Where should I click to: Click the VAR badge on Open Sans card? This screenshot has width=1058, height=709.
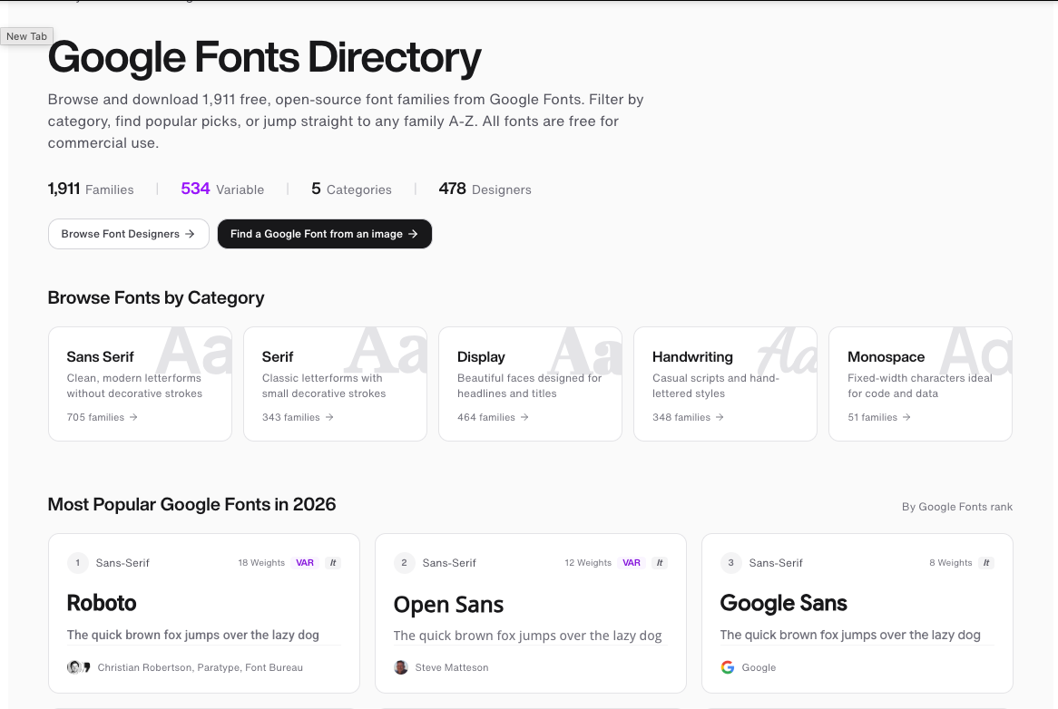point(632,563)
